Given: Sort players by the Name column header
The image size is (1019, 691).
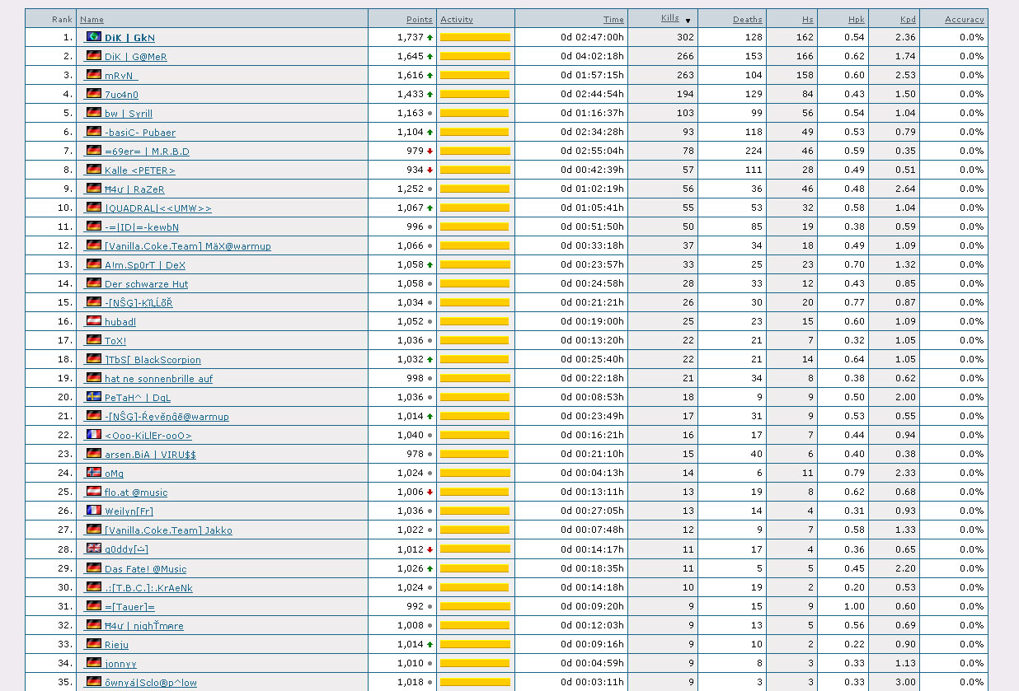Looking at the screenshot, I should 92,19.
